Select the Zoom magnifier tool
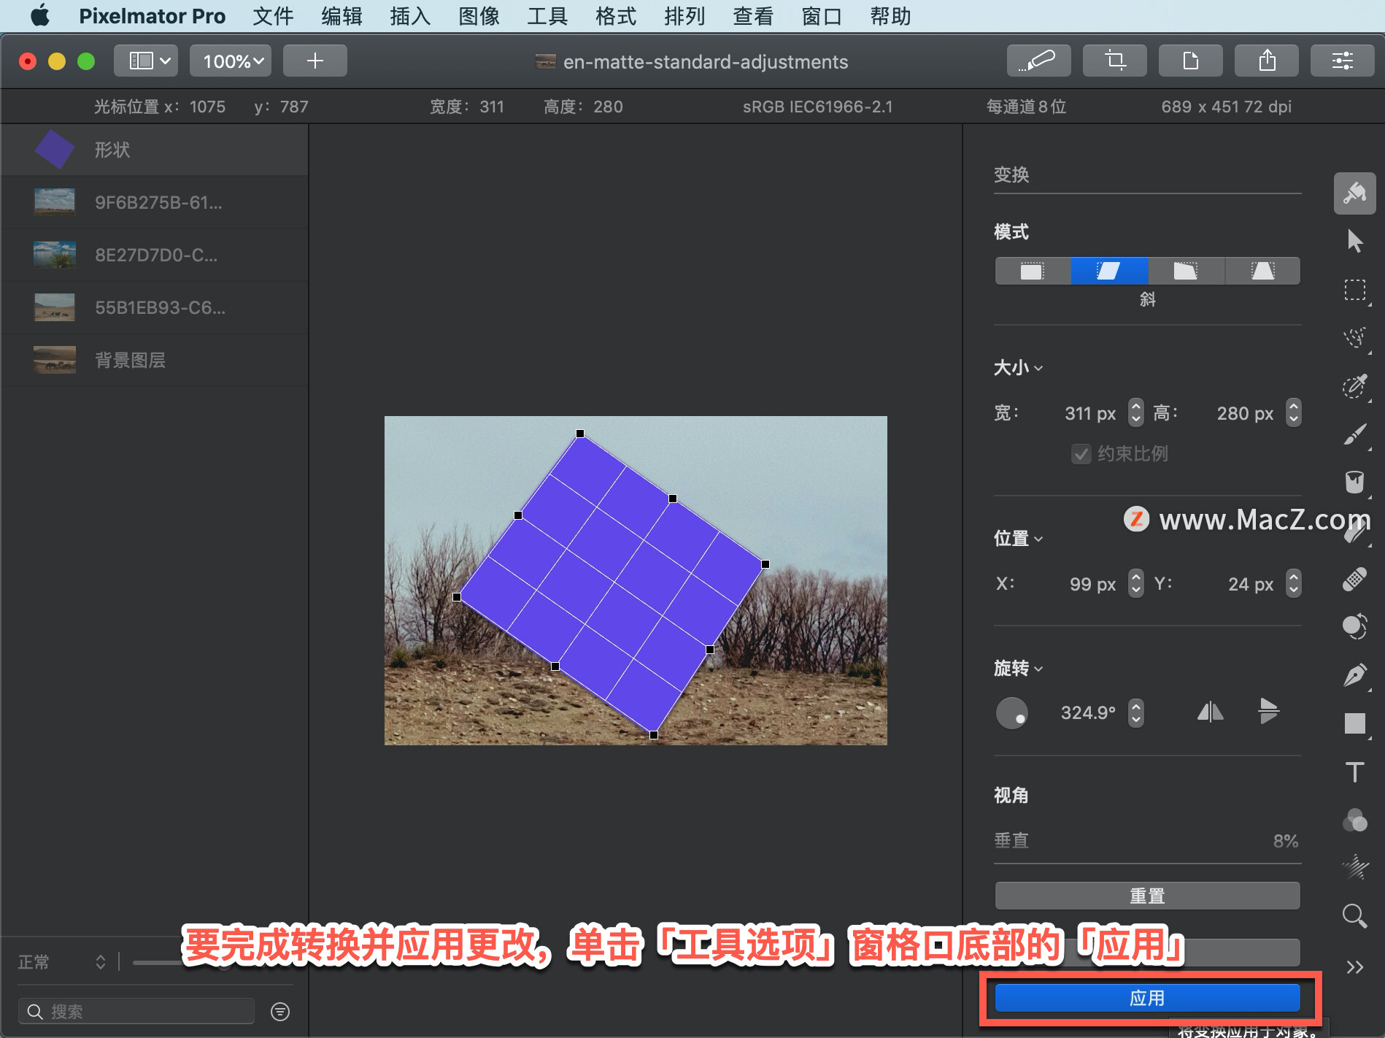Image resolution: width=1385 pixels, height=1038 pixels. click(1354, 915)
